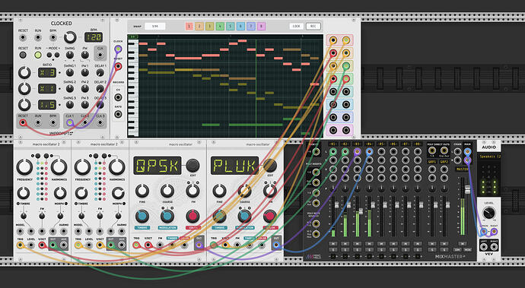Click the master CLK output jack on Clocked
The height and width of the screenshot is (288, 525).
click(x=100, y=55)
